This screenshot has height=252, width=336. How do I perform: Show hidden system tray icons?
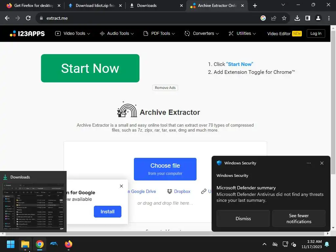264,244
